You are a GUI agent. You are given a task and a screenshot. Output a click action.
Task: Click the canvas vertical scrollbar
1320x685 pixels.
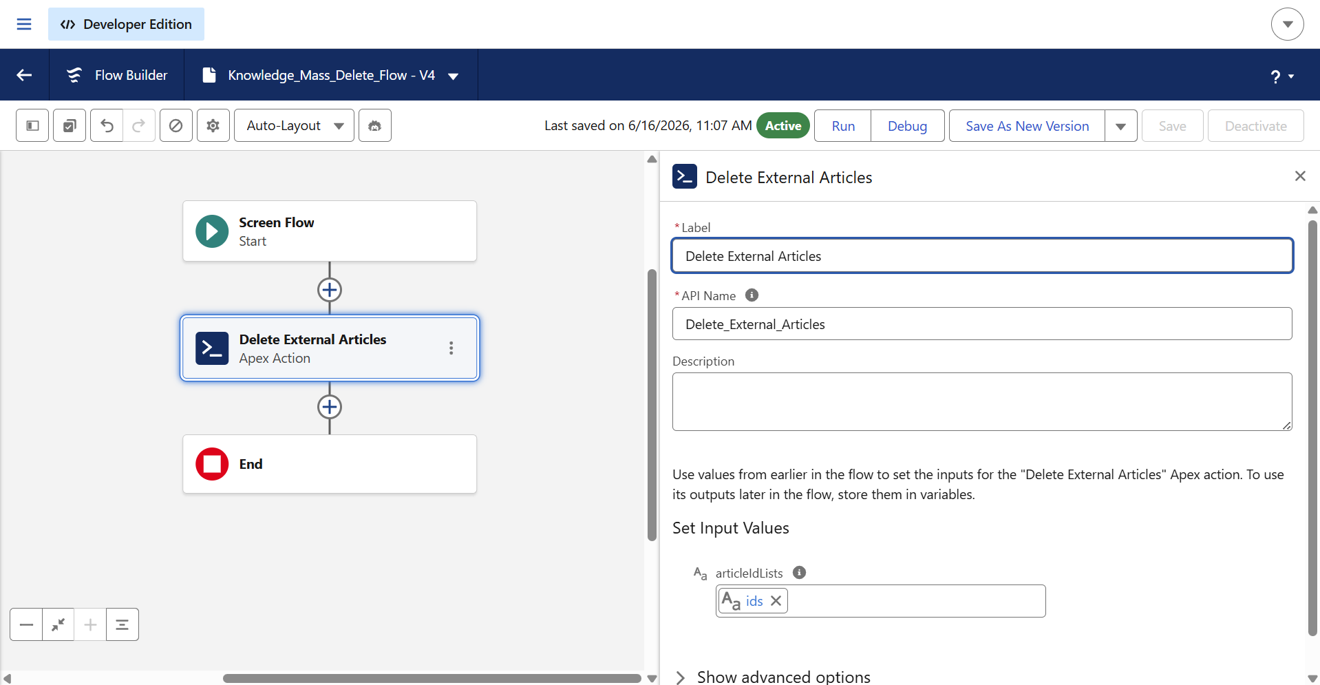tap(652, 405)
